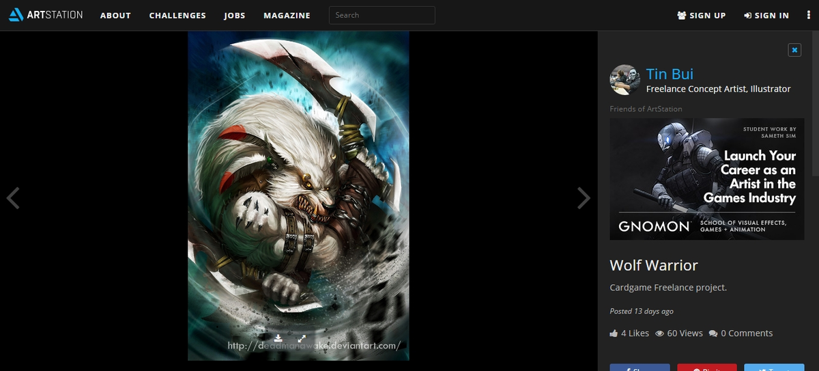Open the vertical three-dot more menu

click(x=807, y=15)
